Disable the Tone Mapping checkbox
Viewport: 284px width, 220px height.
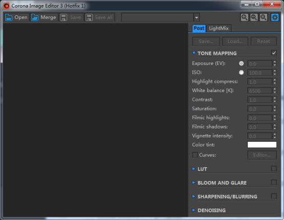point(274,53)
